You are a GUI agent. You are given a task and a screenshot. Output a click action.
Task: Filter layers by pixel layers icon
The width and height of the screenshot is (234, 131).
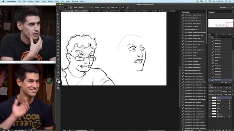(218, 88)
